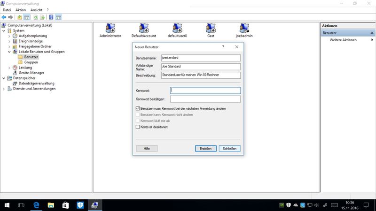
Task: Open Ereignisanzeige in the tree
Action: (x=31, y=41)
